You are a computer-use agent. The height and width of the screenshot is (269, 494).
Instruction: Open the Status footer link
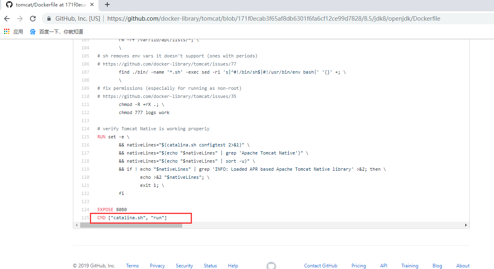point(210,266)
